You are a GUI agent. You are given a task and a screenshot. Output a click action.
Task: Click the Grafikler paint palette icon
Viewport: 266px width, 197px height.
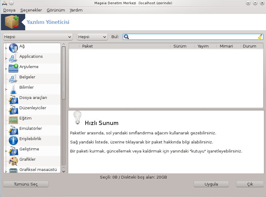click(13, 161)
